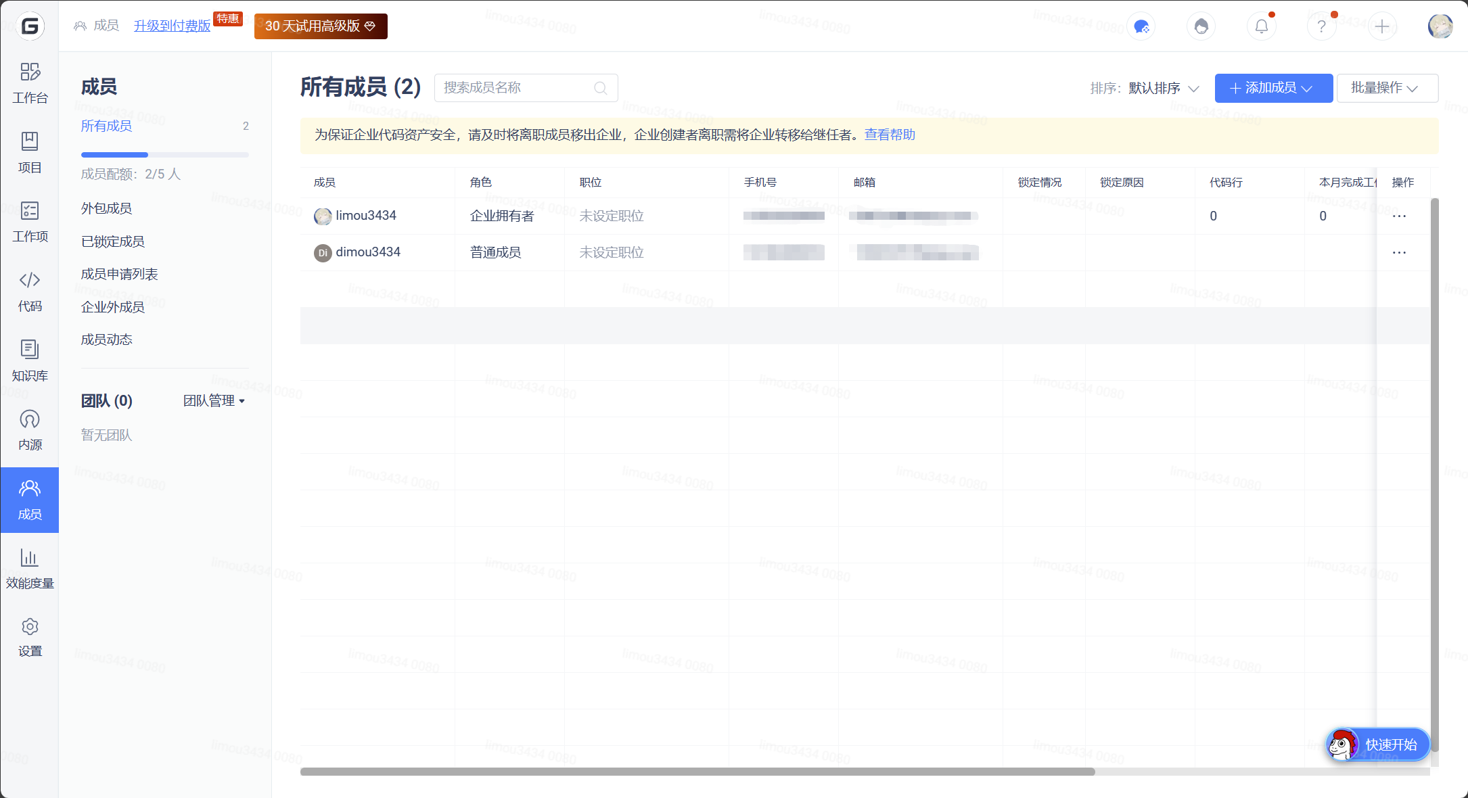Click the 角色 column header
This screenshot has height=798, width=1468.
[481, 183]
